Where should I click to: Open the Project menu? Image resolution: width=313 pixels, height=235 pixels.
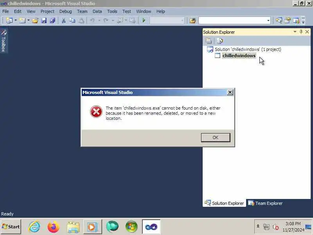[x=47, y=11]
